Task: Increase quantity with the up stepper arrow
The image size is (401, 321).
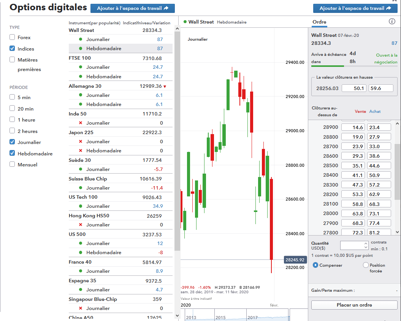Action: 366,244
